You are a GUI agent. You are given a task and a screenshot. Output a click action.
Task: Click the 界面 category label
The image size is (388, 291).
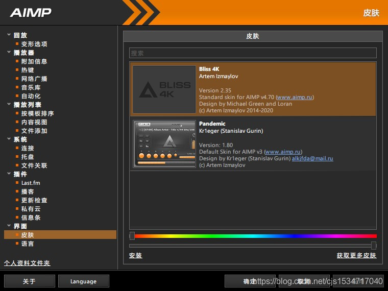point(20,226)
